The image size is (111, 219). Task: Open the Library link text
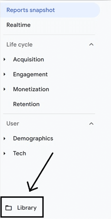(x=27, y=208)
